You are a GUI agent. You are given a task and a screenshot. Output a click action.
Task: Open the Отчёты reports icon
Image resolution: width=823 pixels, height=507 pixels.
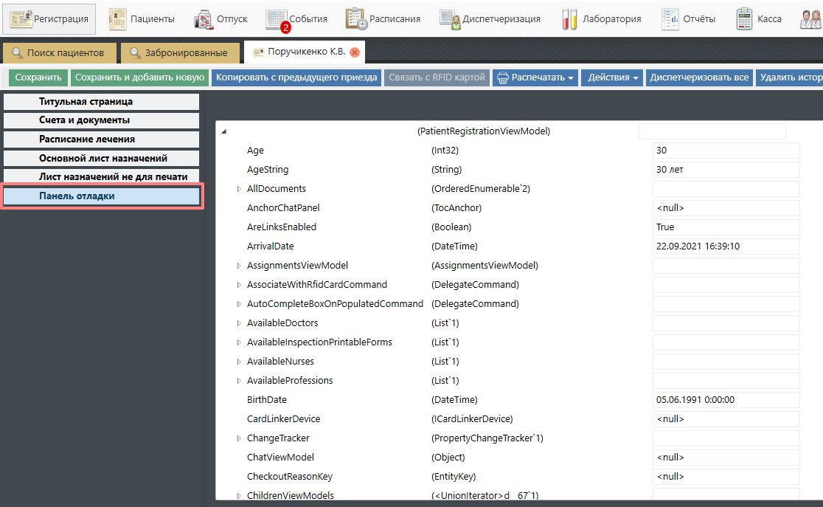coord(670,19)
